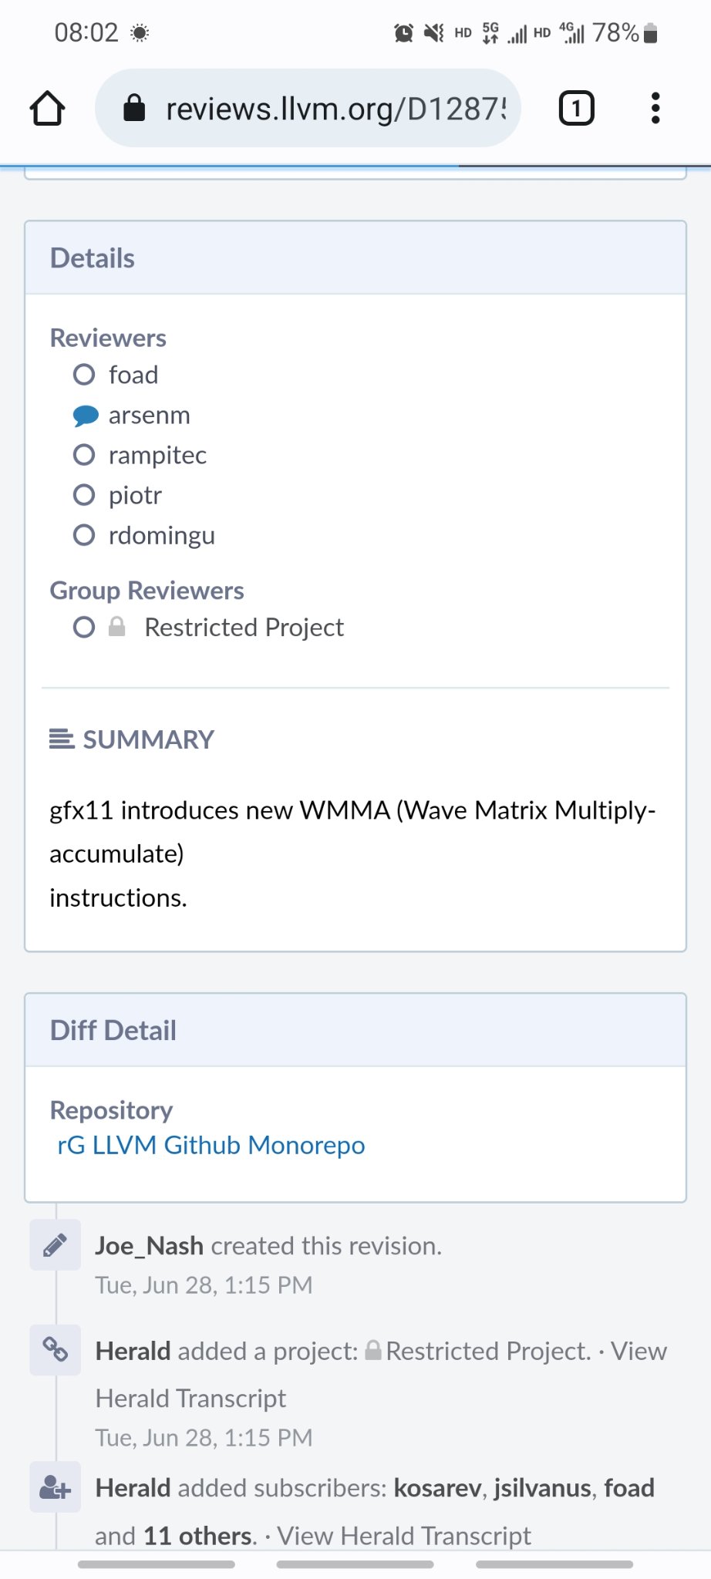Tap the status circle next to rampitec
This screenshot has width=711, height=1579.
(x=84, y=455)
